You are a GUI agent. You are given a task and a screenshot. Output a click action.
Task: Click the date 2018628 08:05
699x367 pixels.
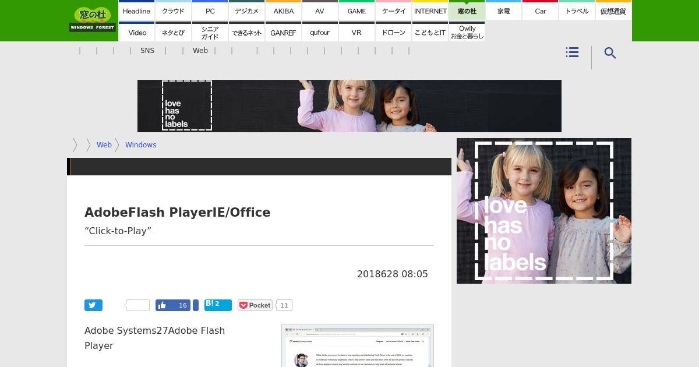(x=393, y=274)
